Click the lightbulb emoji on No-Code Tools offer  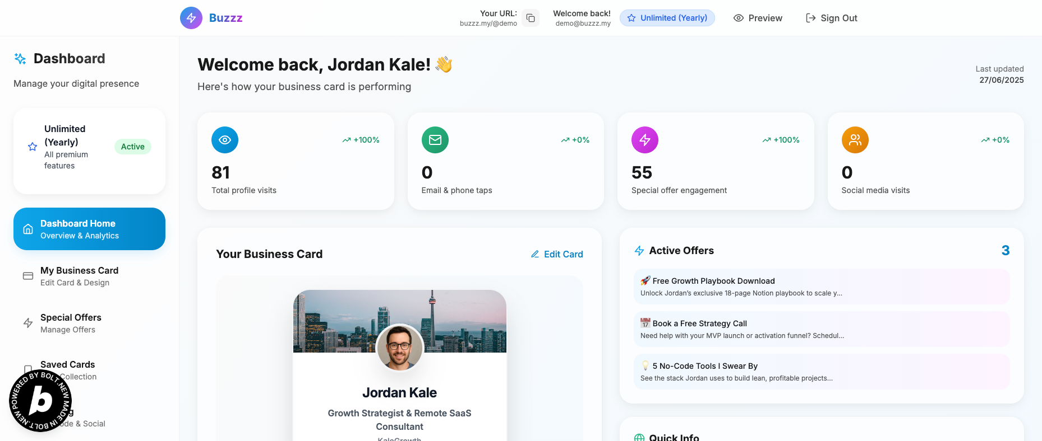pos(646,365)
